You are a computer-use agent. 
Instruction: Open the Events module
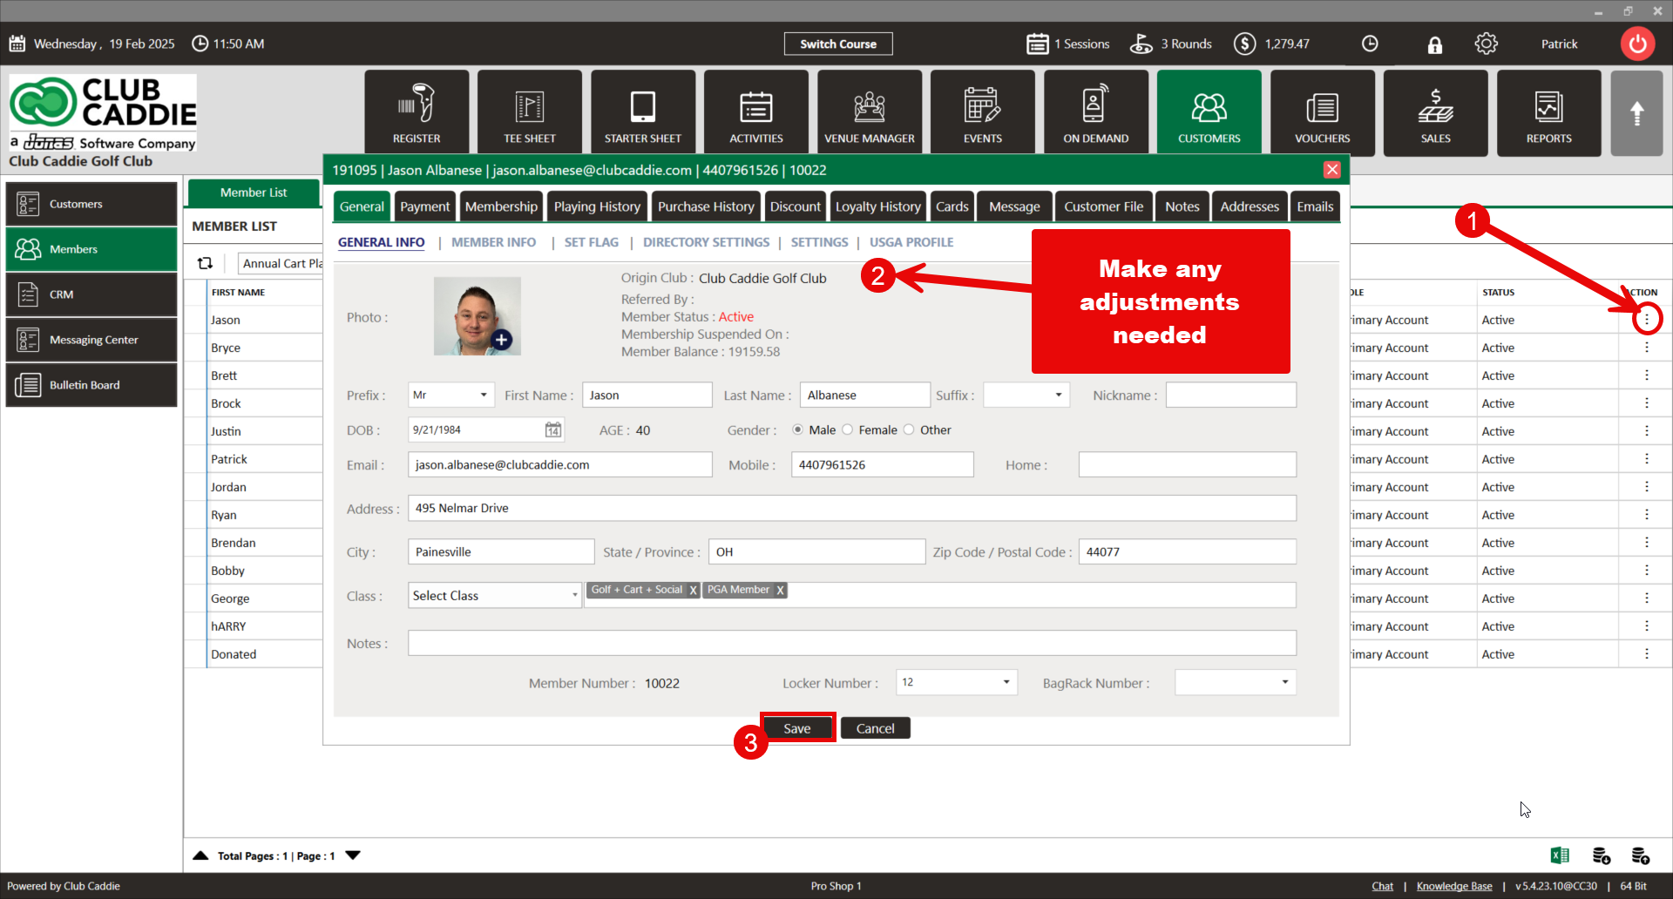click(983, 113)
